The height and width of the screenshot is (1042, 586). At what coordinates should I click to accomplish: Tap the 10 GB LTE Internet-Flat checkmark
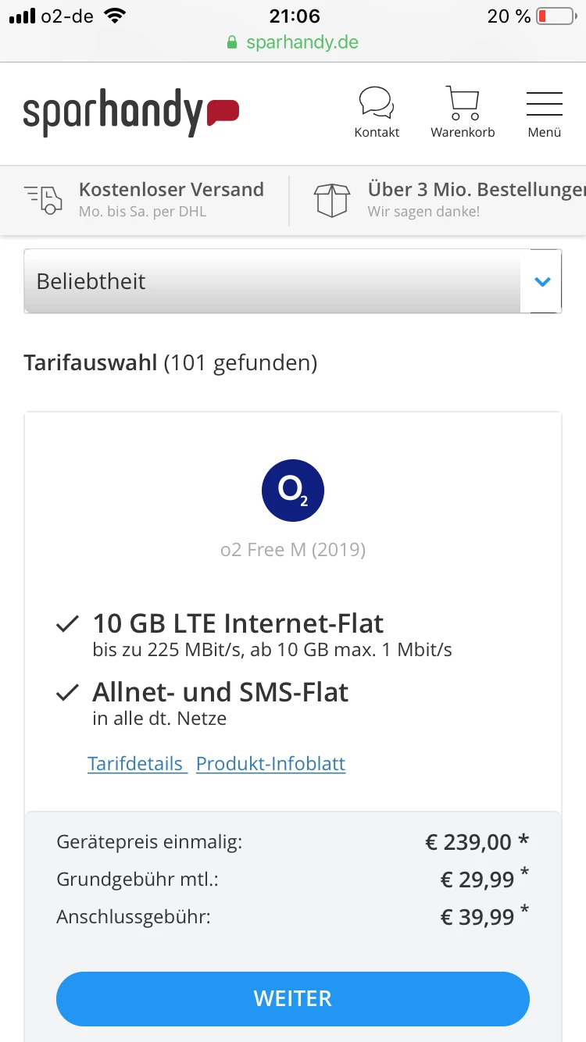(68, 624)
